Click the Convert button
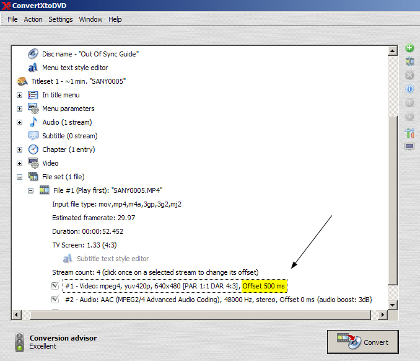This screenshot has width=420, height=361. [362, 342]
